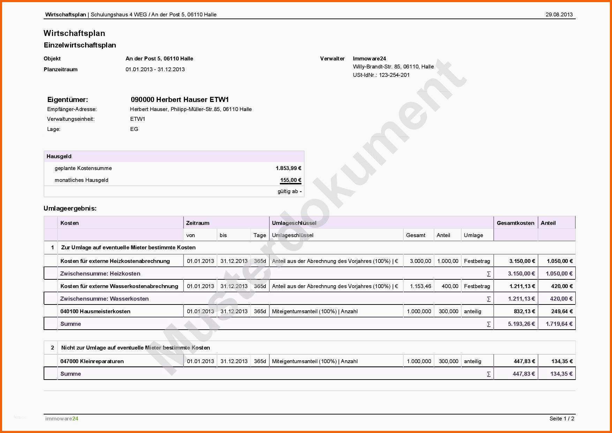Select the '1.153,46' Gesamt value
The width and height of the screenshot is (612, 433).
(420, 286)
